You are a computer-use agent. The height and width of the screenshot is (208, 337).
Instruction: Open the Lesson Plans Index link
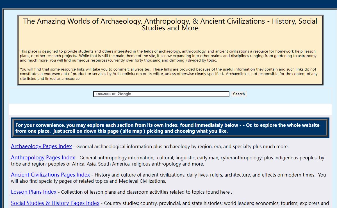[x=34, y=192]
